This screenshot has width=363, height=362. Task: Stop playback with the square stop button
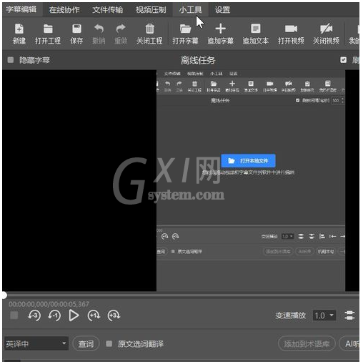pos(14,315)
